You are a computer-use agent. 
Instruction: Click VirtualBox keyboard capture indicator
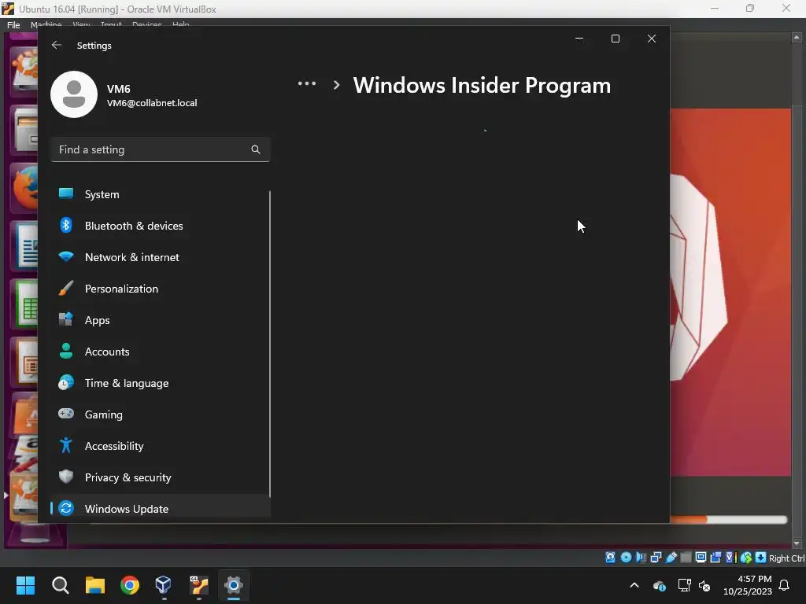tap(761, 558)
